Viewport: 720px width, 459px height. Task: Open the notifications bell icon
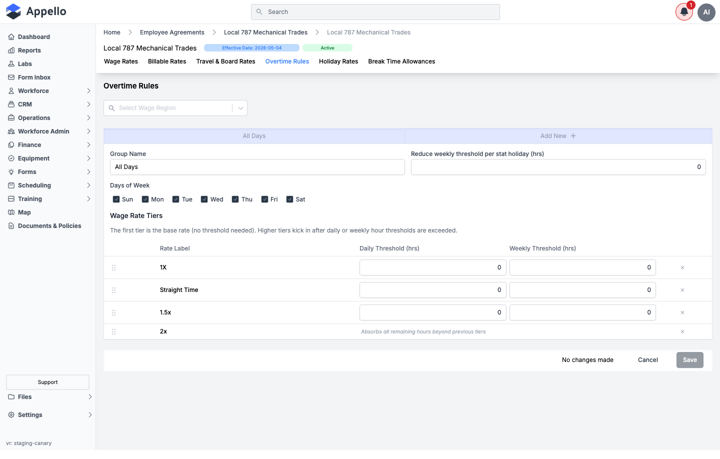(x=684, y=12)
